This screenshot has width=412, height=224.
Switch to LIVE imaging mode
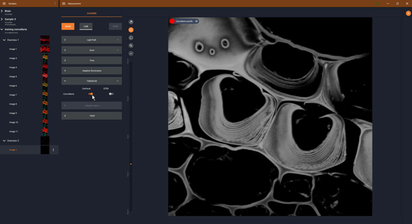click(x=86, y=26)
